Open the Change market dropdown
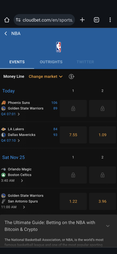The height and width of the screenshot is (254, 117). pos(46,76)
